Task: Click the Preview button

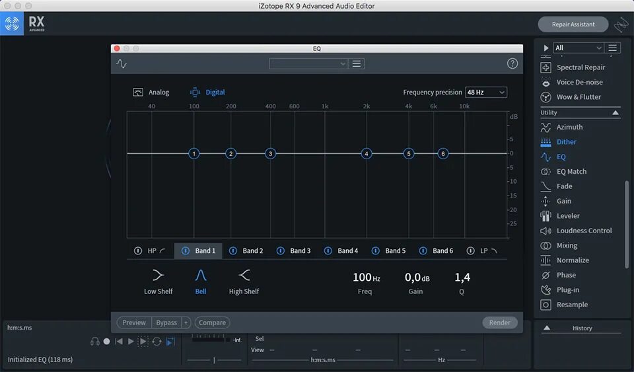Action: (x=134, y=322)
